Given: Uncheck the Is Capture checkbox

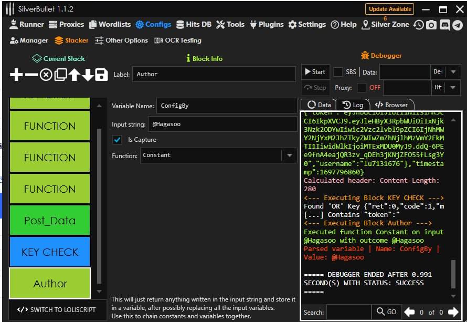Looking at the screenshot, I should [x=118, y=140].
